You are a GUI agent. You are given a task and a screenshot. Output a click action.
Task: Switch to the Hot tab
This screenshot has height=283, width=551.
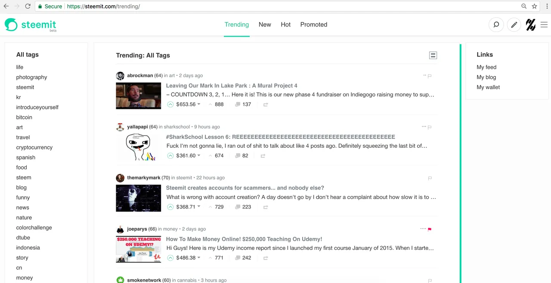pyautogui.click(x=286, y=25)
